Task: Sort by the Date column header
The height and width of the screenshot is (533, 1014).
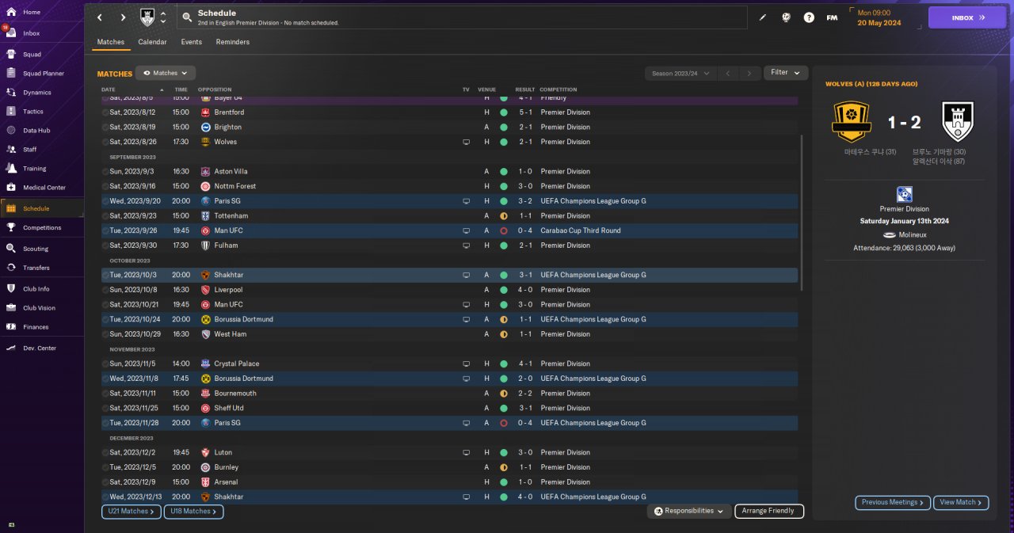Action: pos(109,89)
